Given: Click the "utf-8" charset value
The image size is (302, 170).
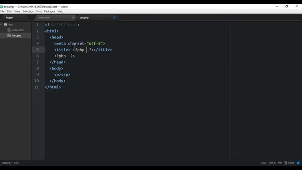Looking at the screenshot, I should 94,43.
